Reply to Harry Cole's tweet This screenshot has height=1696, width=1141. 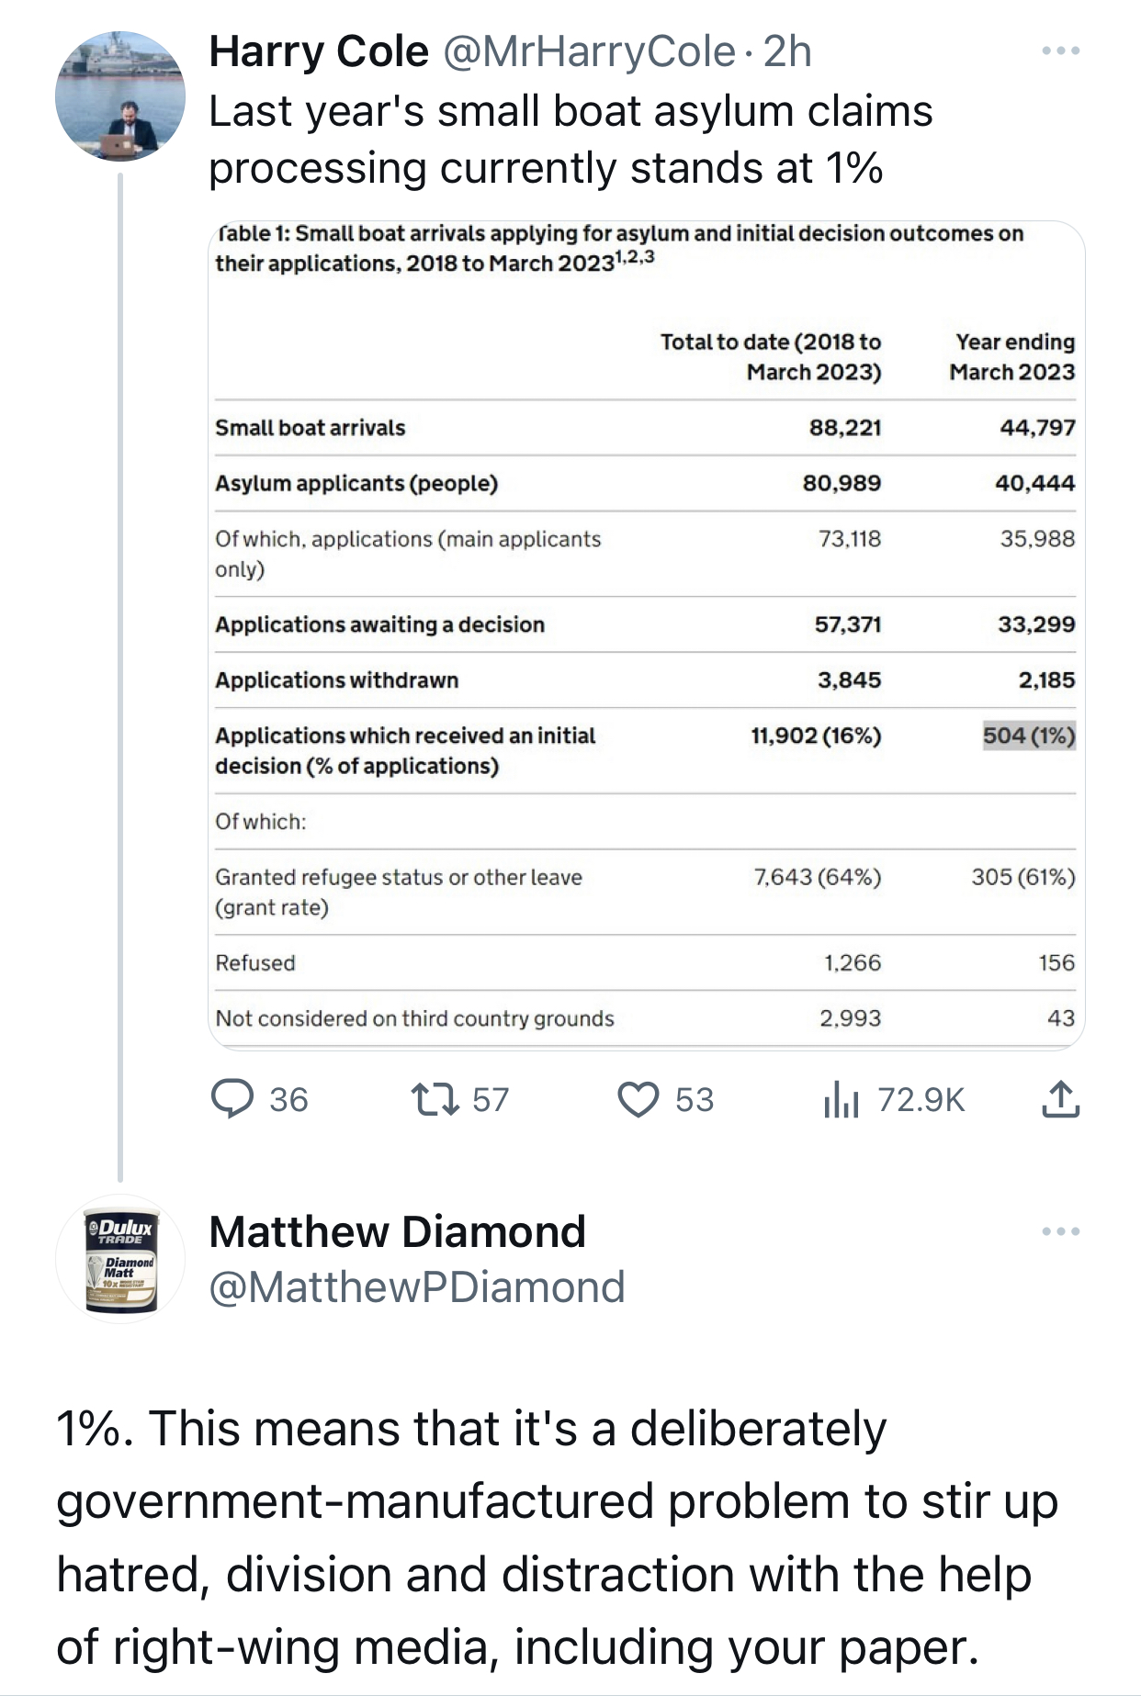click(x=232, y=1099)
